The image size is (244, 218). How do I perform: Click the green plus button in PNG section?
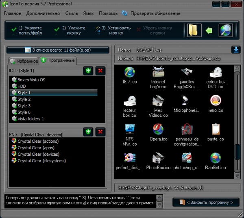88,132
